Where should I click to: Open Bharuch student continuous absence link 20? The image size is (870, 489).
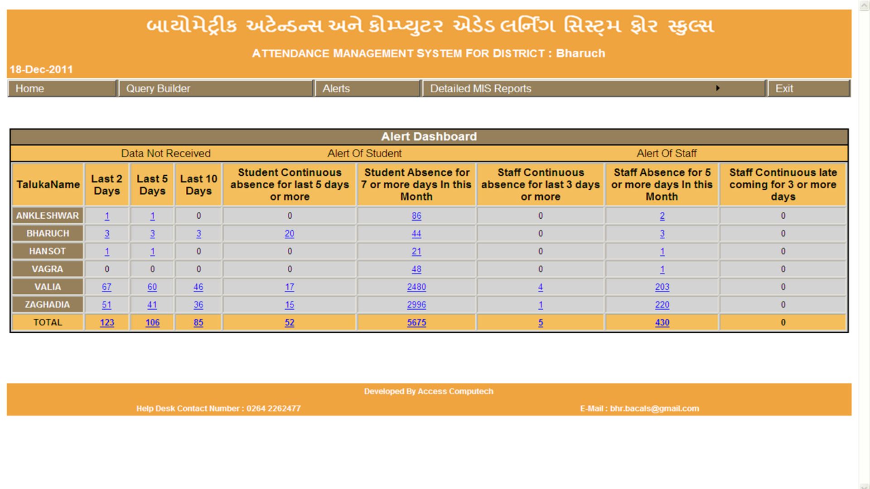tap(290, 234)
